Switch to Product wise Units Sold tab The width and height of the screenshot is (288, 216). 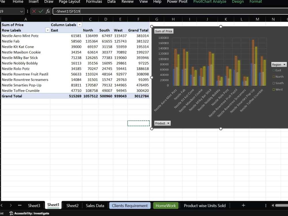click(204, 206)
